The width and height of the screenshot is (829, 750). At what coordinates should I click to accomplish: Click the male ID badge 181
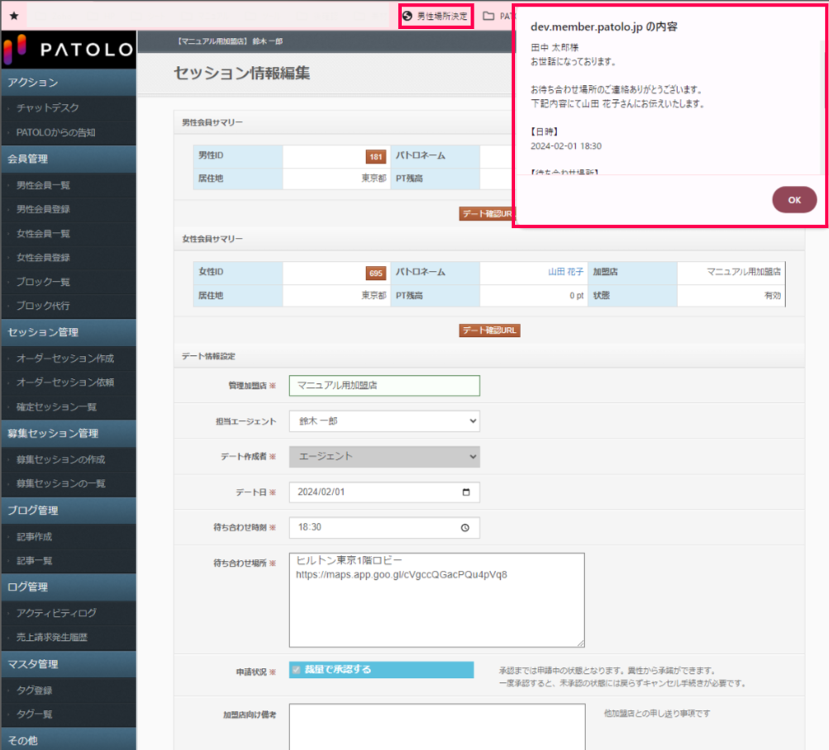[x=375, y=156]
